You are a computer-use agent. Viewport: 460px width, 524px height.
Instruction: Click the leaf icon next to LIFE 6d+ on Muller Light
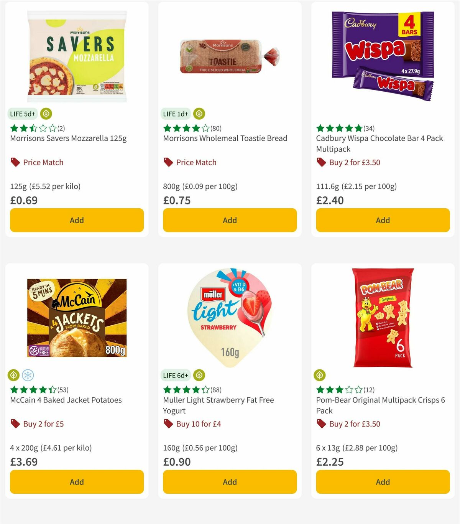coord(199,375)
